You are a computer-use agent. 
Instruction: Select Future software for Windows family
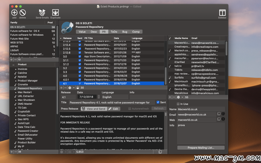33,35
